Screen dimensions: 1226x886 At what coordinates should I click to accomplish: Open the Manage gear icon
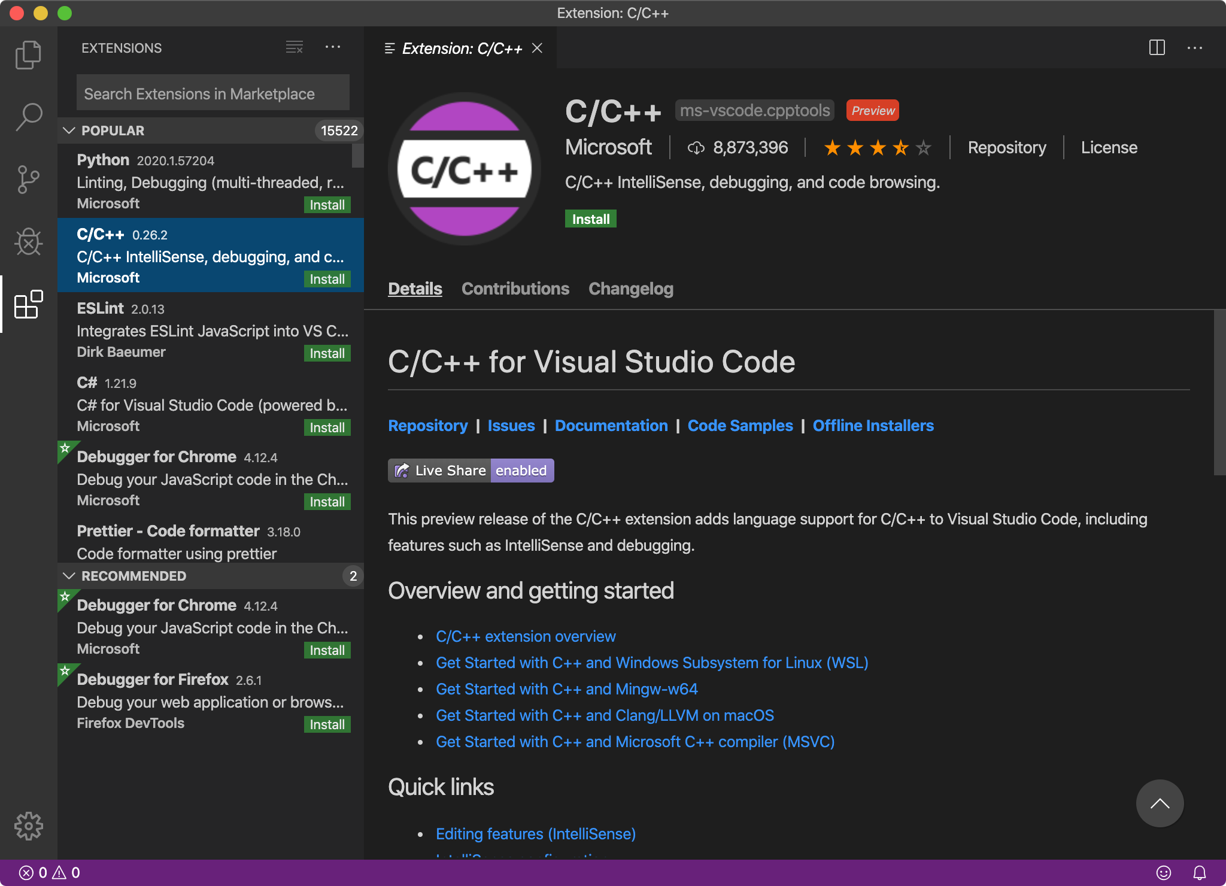pyautogui.click(x=28, y=826)
